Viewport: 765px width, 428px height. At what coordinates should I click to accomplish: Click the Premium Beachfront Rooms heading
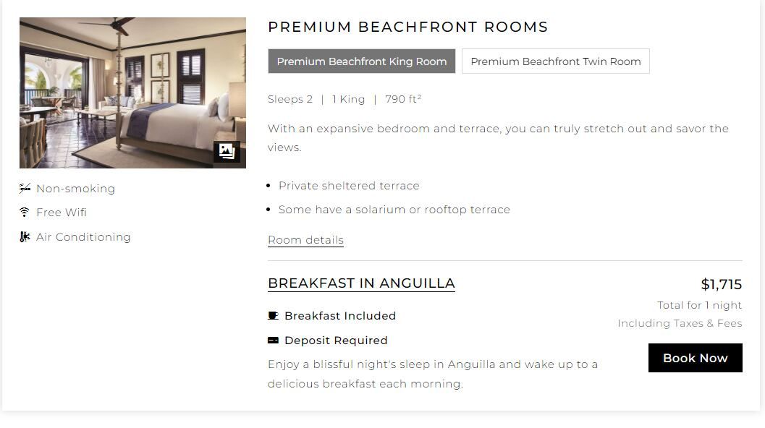pyautogui.click(x=407, y=27)
